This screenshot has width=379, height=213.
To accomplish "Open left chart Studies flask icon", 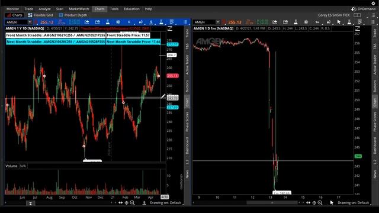I will [108, 22].
